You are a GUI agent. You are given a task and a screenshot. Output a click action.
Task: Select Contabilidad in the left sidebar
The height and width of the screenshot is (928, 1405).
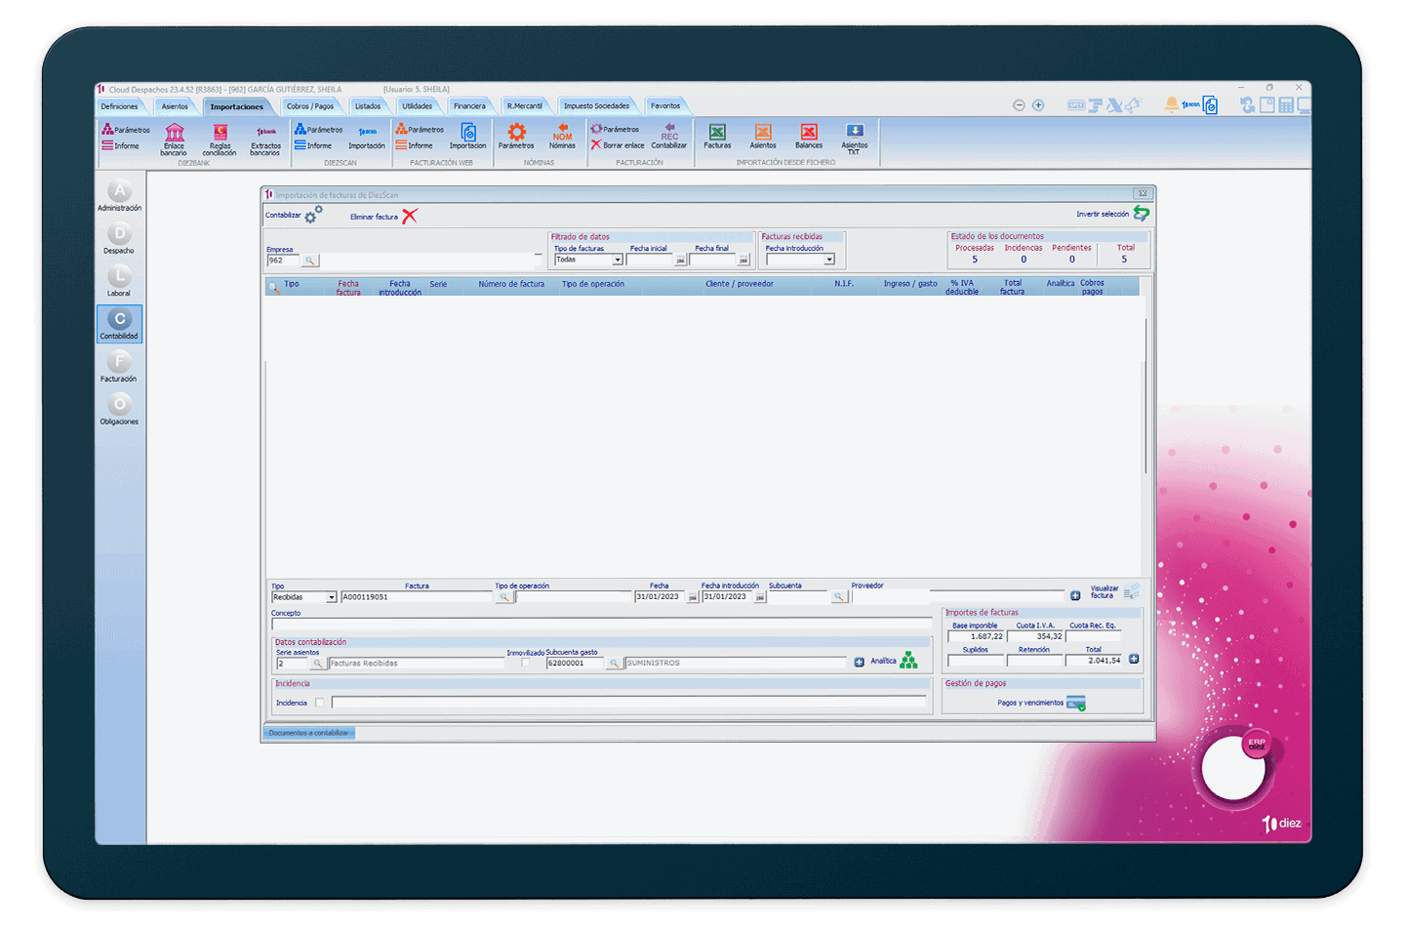coord(120,324)
